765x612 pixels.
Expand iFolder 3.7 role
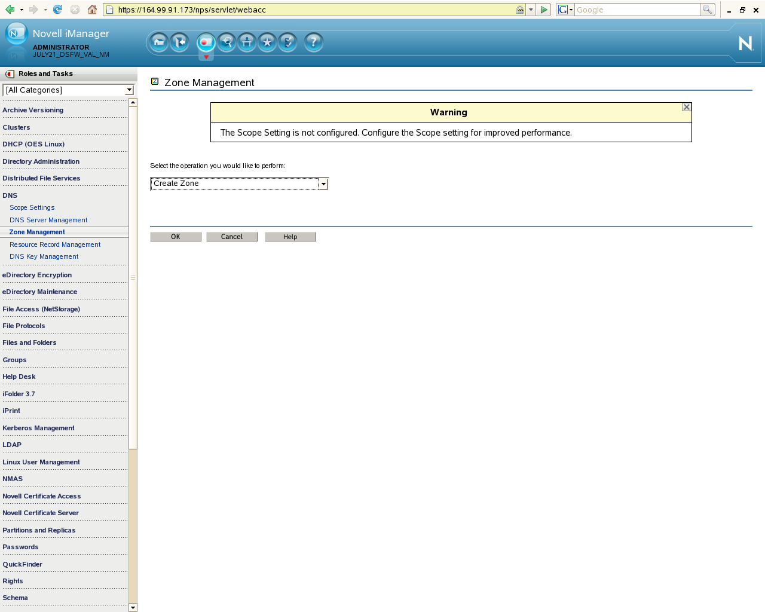19,394
